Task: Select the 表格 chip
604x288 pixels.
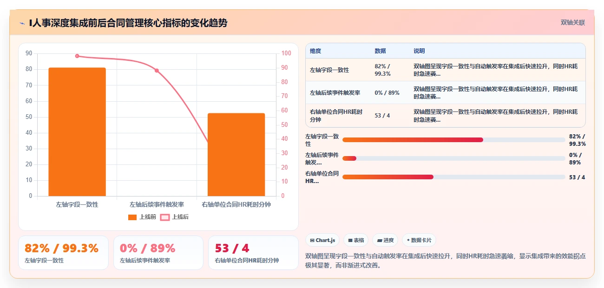Action: click(356, 240)
